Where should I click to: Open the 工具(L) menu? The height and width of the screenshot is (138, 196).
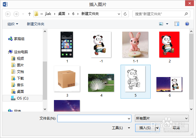[121, 128]
